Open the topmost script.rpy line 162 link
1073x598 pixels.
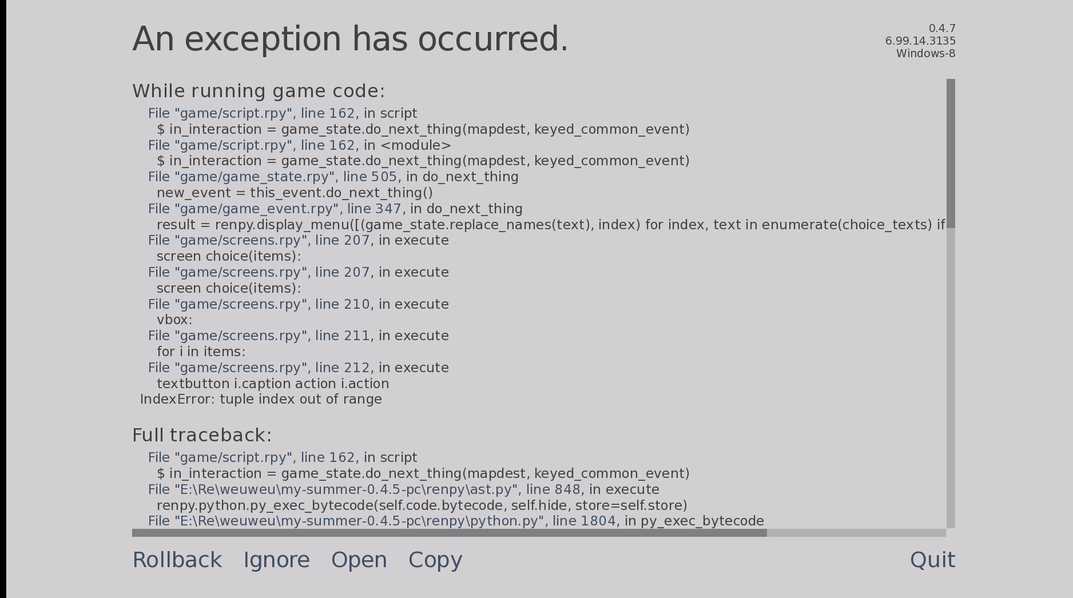click(x=251, y=113)
